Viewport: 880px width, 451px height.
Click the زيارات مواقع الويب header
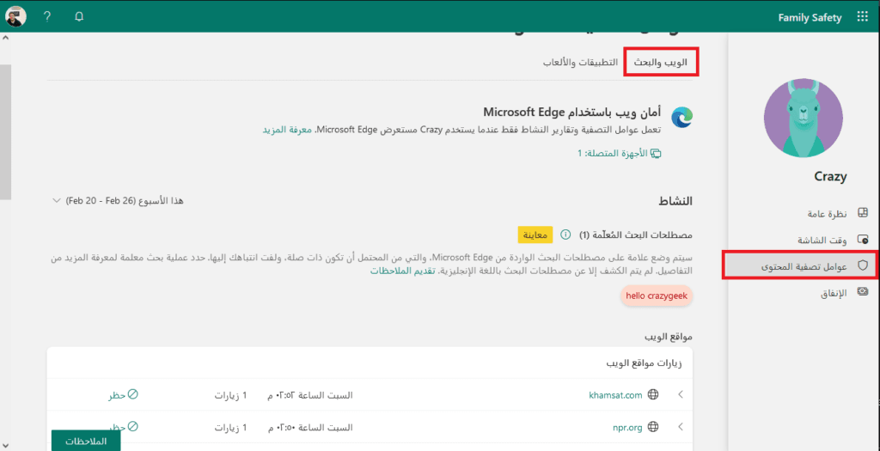[644, 362]
